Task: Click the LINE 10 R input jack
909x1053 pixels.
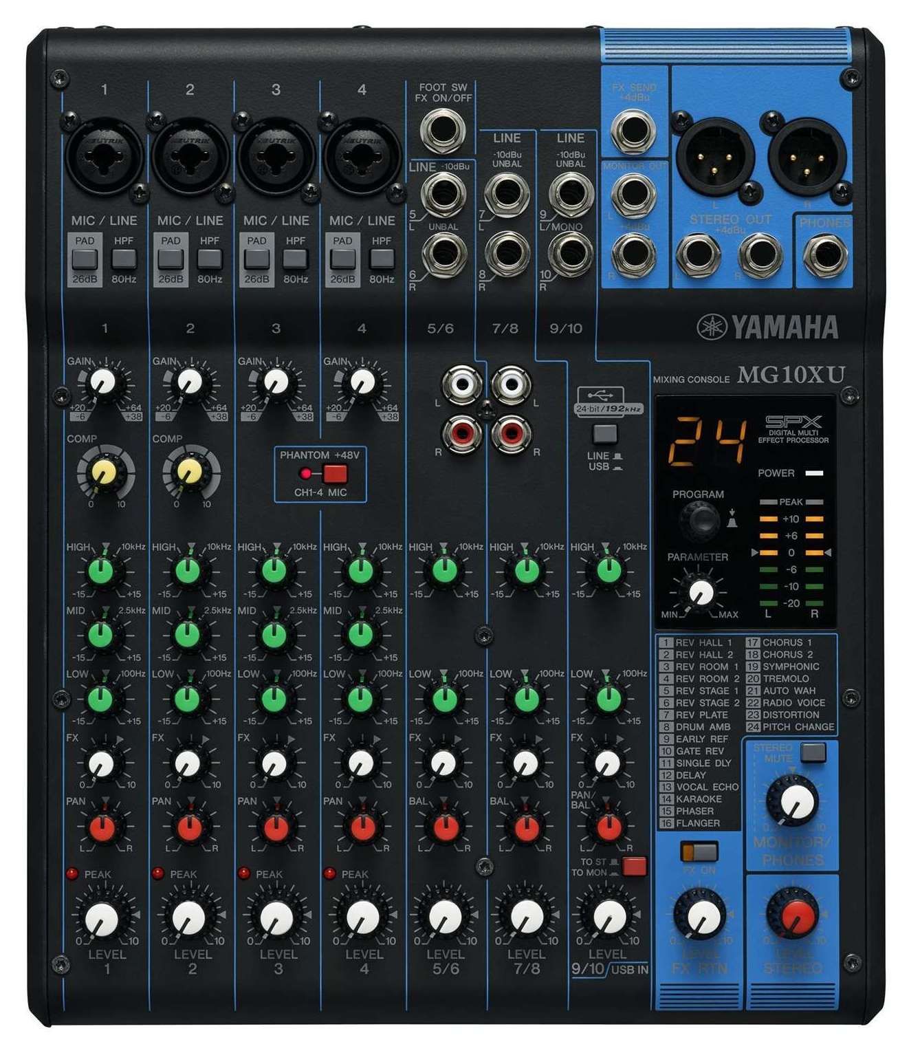Action: pos(571,253)
